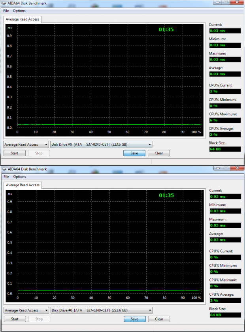Click Start button in upper window
245x332 pixels.
[x=15, y=153]
